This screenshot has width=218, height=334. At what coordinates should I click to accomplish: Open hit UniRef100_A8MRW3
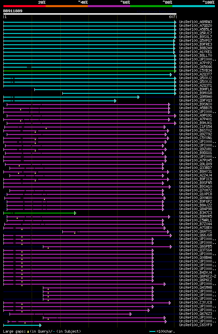[196, 22]
